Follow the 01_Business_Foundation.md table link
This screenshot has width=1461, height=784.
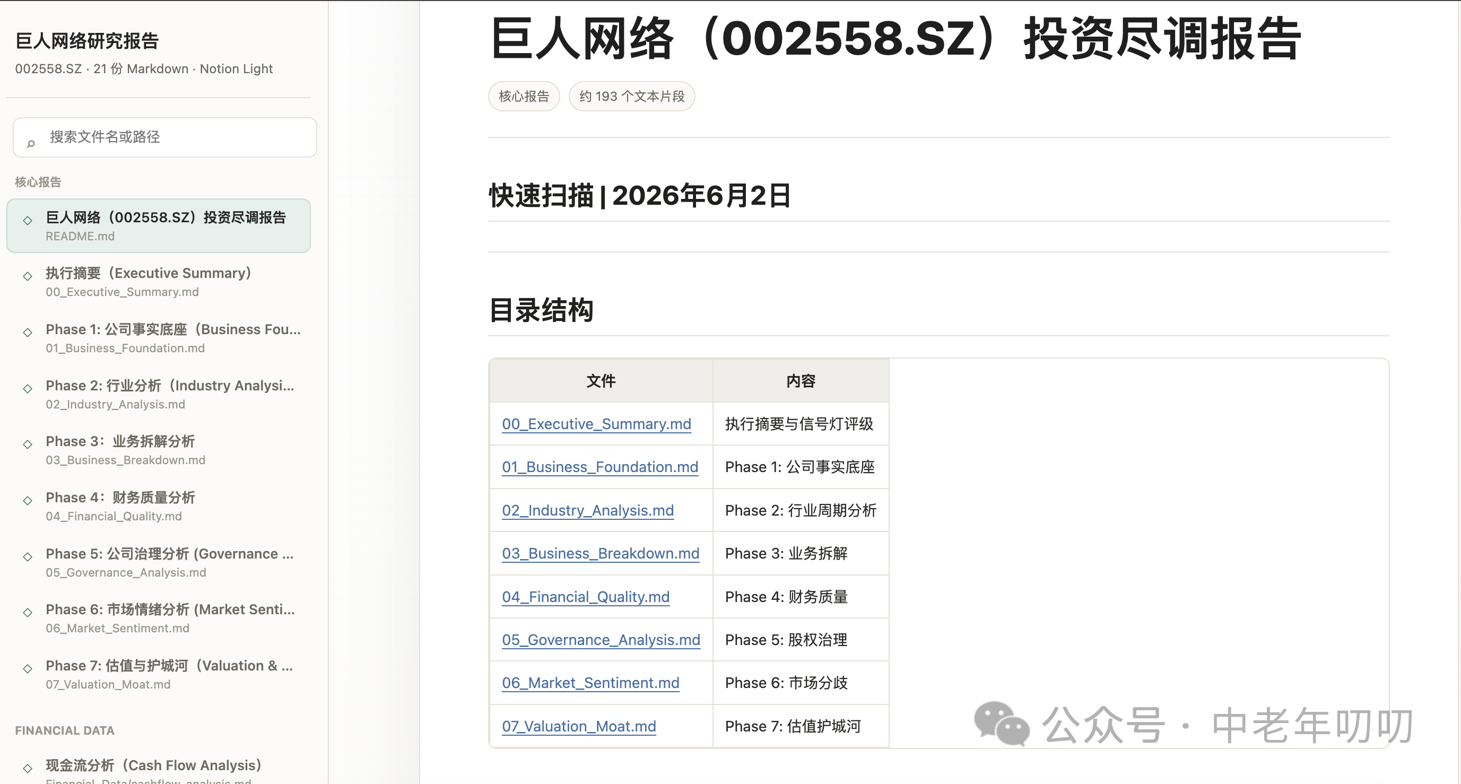point(600,467)
